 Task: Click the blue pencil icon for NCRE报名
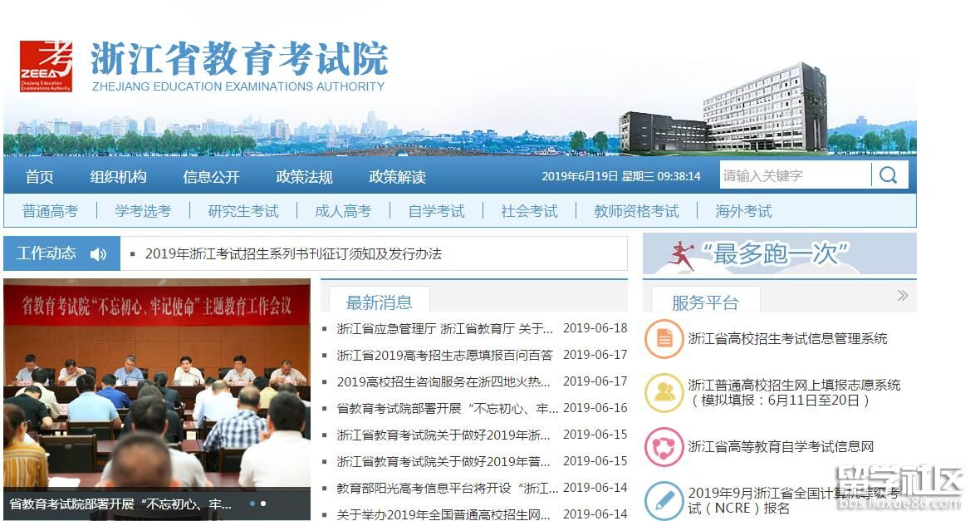664,500
